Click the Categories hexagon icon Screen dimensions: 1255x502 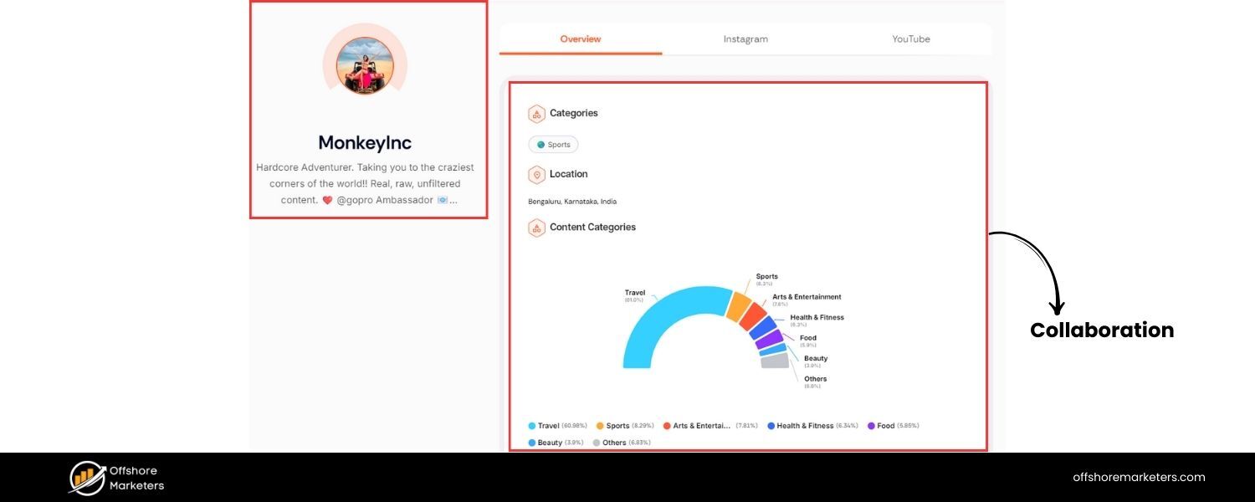[x=536, y=114]
